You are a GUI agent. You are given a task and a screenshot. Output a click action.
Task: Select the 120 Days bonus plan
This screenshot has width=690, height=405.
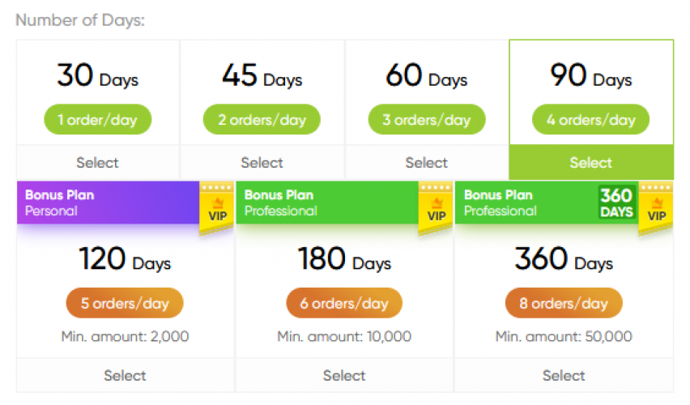pos(125,375)
